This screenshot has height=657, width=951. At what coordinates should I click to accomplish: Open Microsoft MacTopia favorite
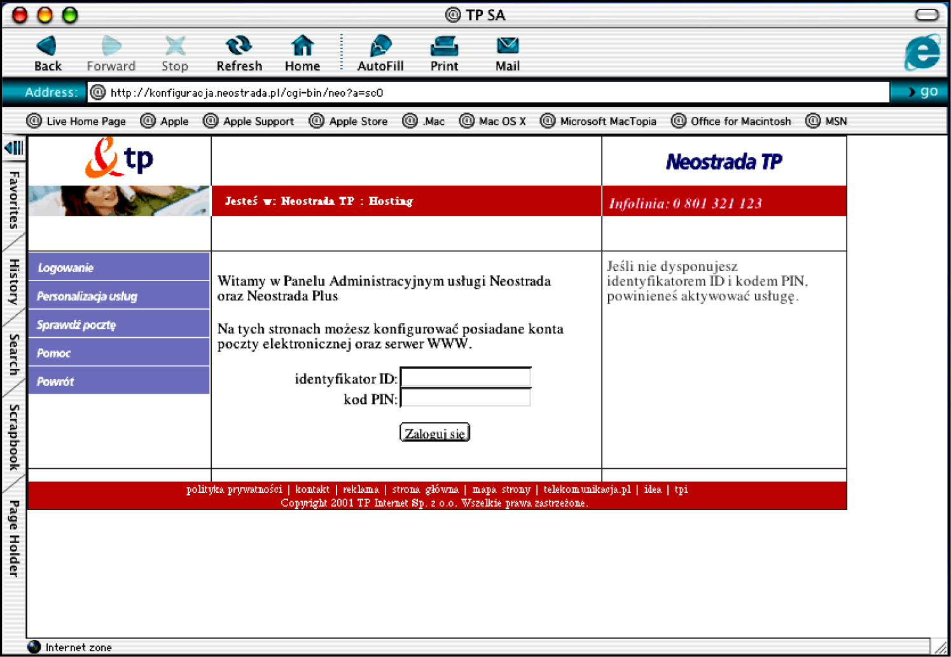[599, 121]
